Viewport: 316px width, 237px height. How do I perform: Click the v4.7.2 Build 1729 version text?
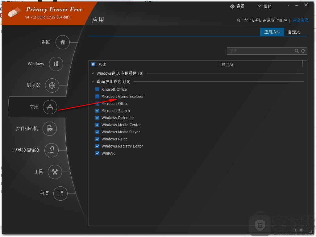[47, 17]
